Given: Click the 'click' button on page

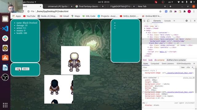Looking at the screenshot, I should tap(18, 69).
